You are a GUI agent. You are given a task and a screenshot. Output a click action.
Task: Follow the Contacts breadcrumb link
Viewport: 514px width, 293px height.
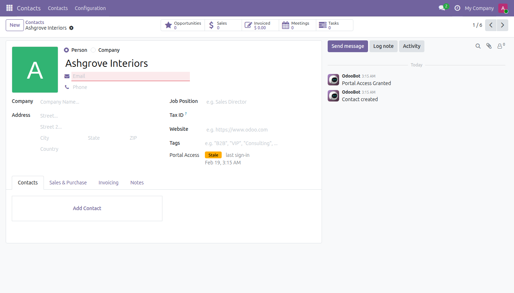pos(35,22)
